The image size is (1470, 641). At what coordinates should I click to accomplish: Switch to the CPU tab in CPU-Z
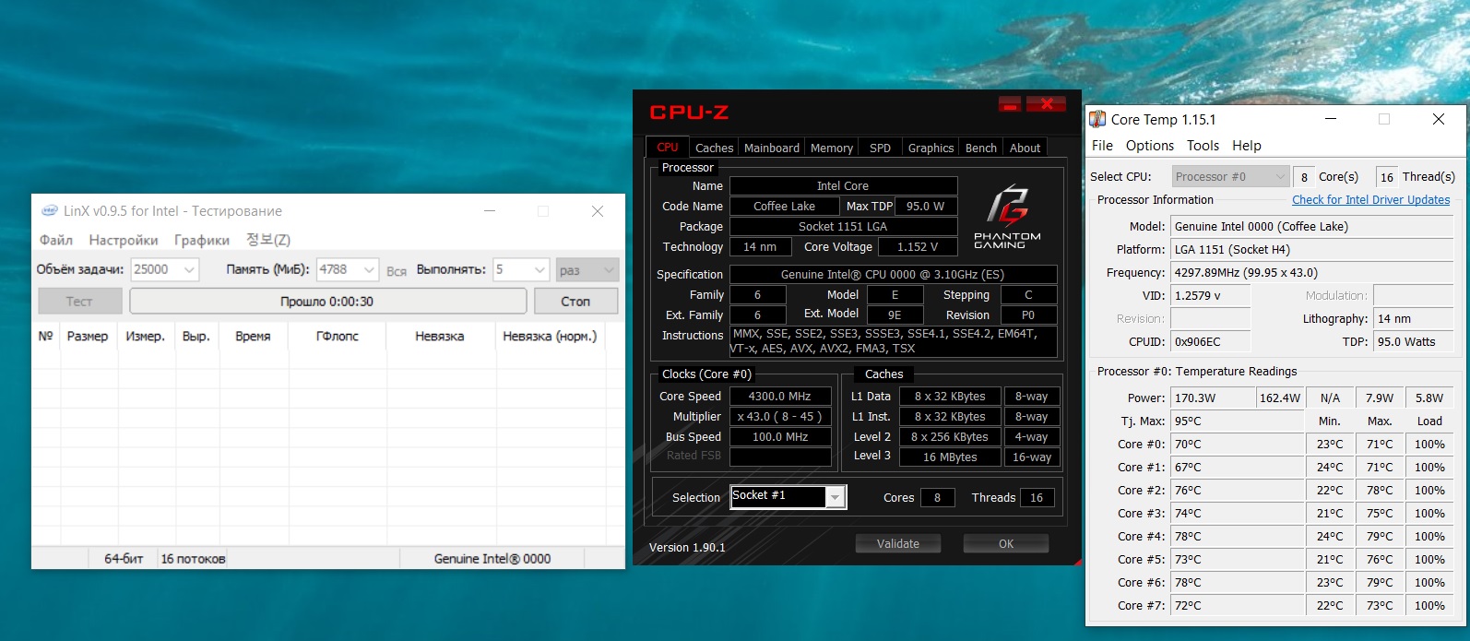click(668, 148)
